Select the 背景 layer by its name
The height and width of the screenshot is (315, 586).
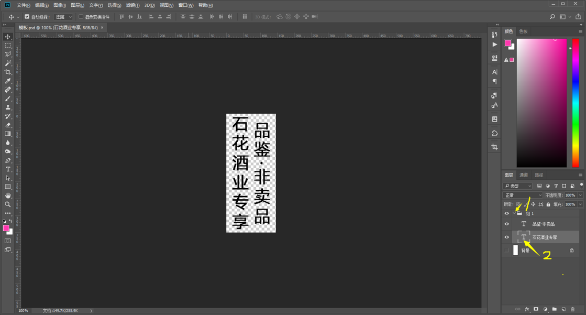pyautogui.click(x=525, y=251)
